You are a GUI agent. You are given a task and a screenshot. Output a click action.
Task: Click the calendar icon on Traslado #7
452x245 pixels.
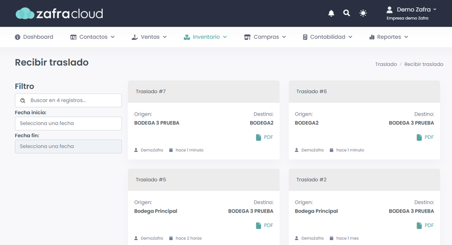171,150
